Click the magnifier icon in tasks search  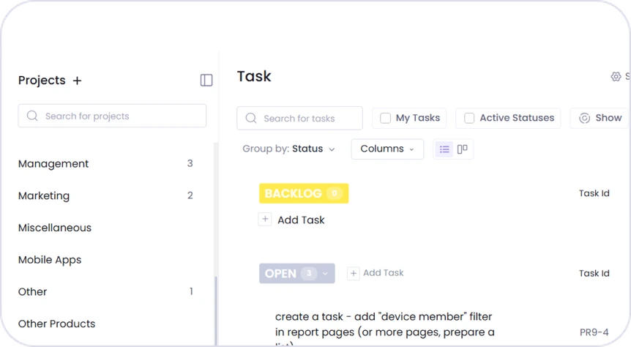(250, 118)
